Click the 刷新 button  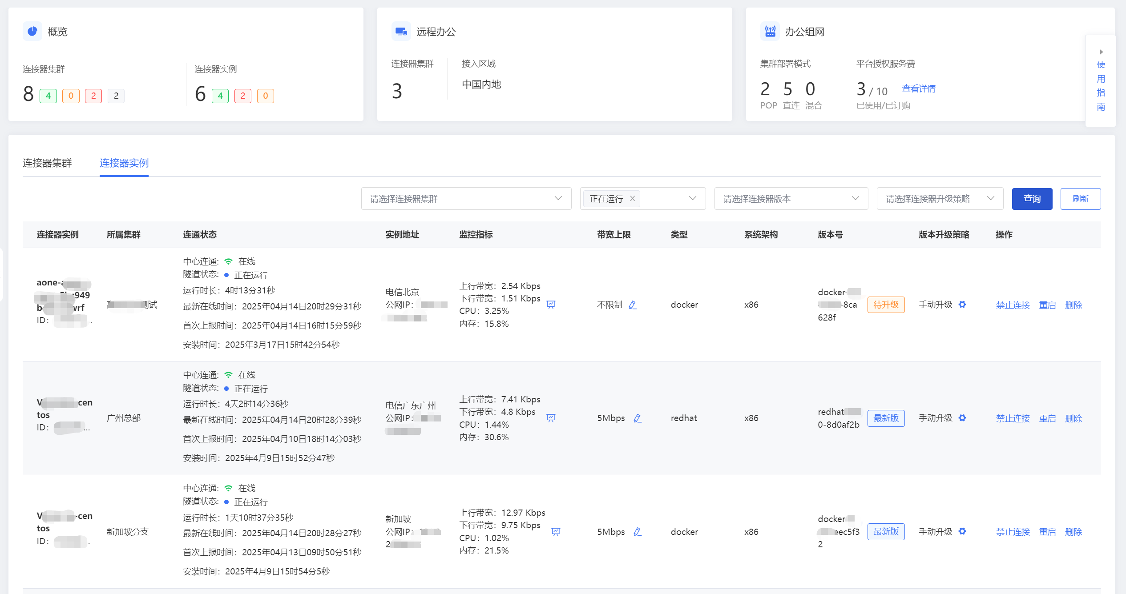pos(1081,199)
